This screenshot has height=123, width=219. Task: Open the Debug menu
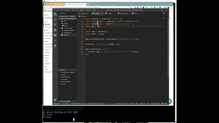pos(82,10)
